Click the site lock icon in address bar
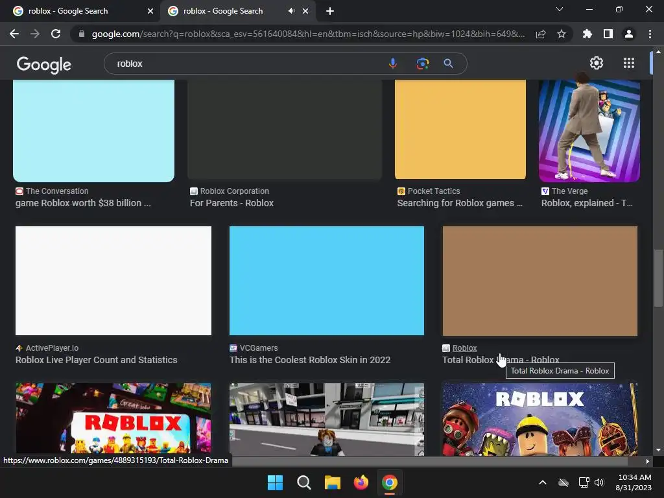The height and width of the screenshot is (498, 664). pyautogui.click(x=82, y=34)
